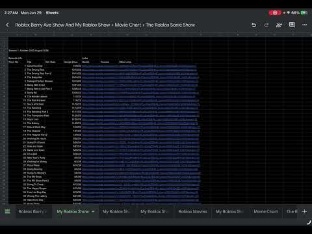Select 'The Happy Burger' cell

tap(36, 188)
